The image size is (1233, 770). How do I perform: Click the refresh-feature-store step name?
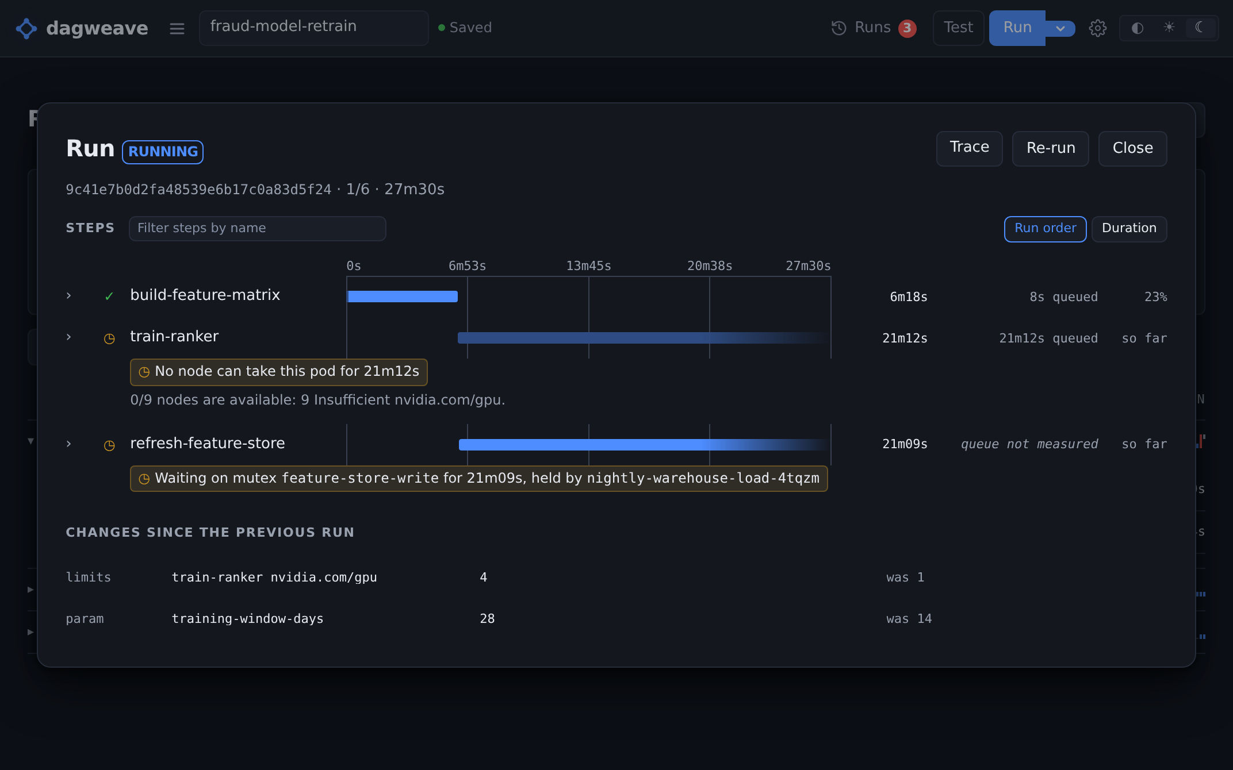(208, 444)
